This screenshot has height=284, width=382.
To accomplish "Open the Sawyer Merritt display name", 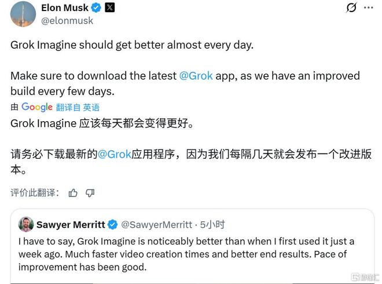I will pyautogui.click(x=71, y=225).
